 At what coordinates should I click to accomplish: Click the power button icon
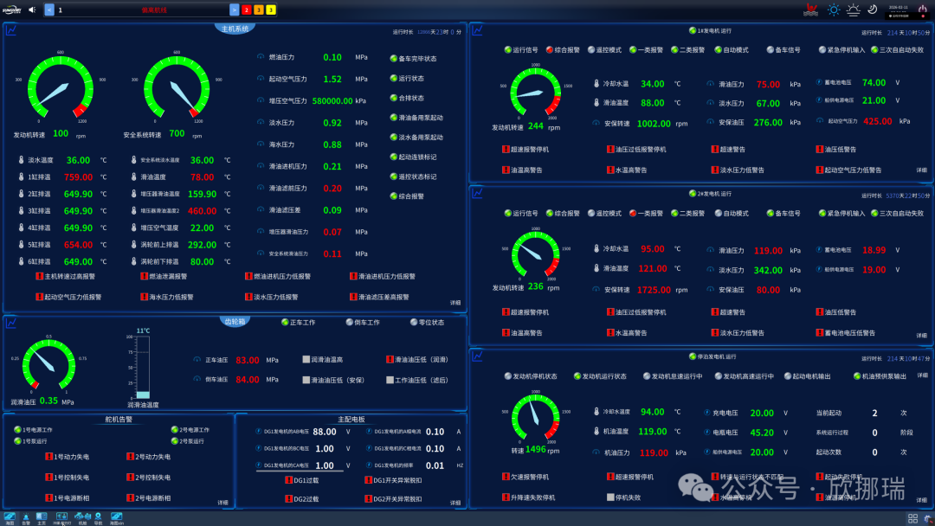coord(923,10)
